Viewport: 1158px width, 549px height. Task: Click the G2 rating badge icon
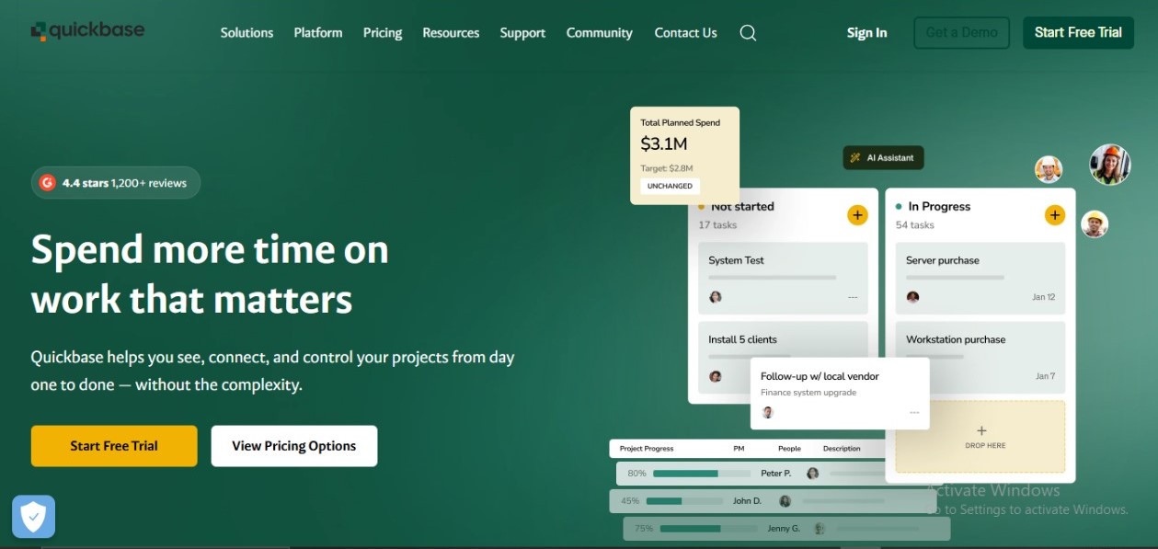tap(48, 183)
